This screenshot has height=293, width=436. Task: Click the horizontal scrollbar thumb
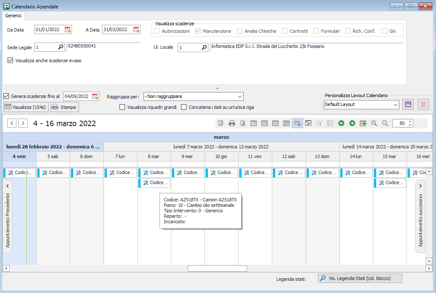[217, 268]
